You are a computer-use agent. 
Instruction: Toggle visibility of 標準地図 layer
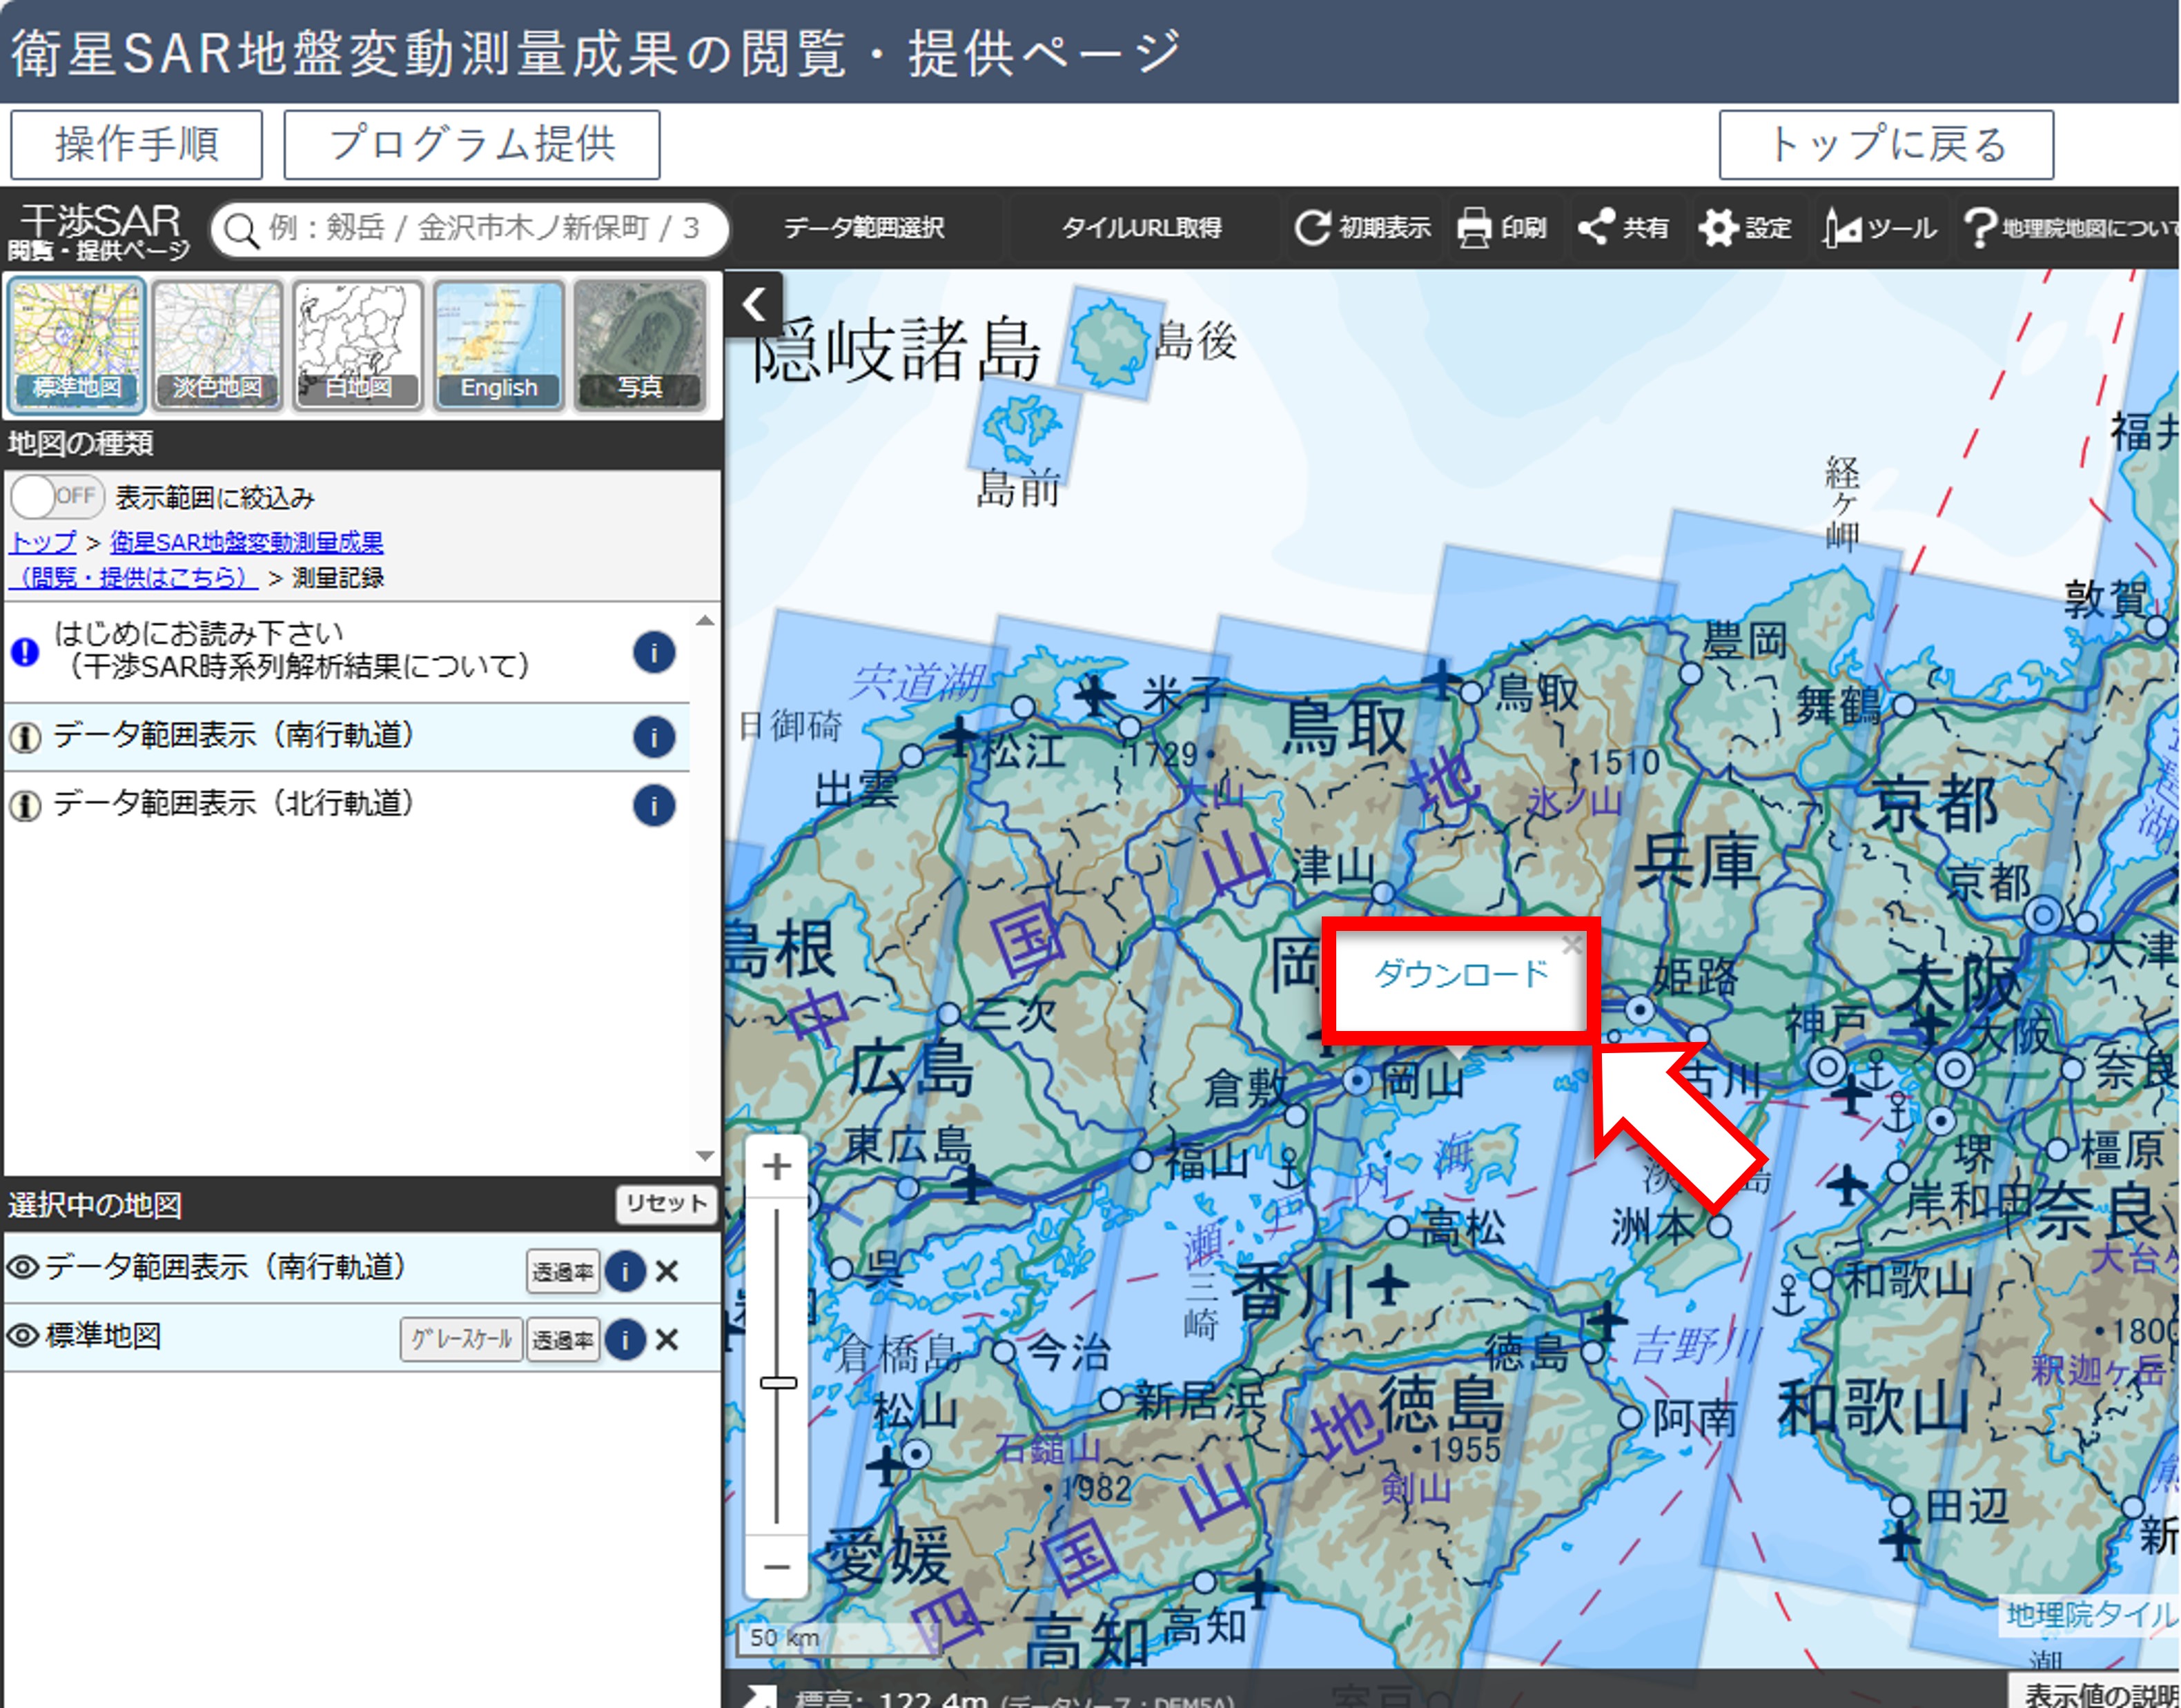23,1337
